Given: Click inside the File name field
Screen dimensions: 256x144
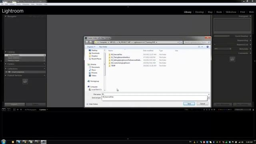Looking at the screenshot, I should pos(155,94).
